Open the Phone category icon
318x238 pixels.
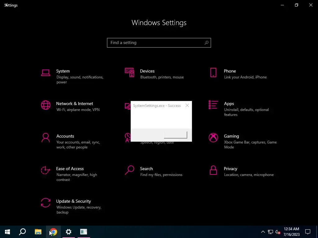pyautogui.click(x=213, y=73)
